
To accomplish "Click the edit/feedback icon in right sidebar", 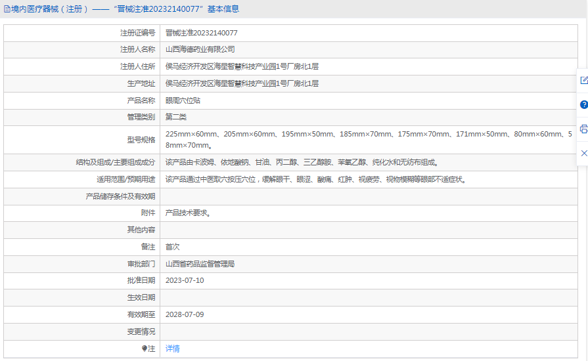I will point(583,80).
